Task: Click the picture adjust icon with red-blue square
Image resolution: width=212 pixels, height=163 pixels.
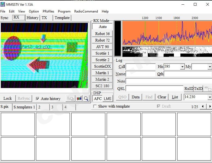Action: click(79, 99)
